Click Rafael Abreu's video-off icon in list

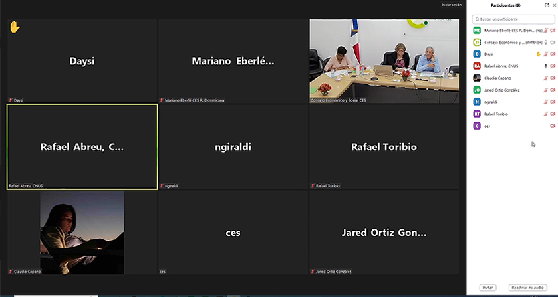coord(553,66)
